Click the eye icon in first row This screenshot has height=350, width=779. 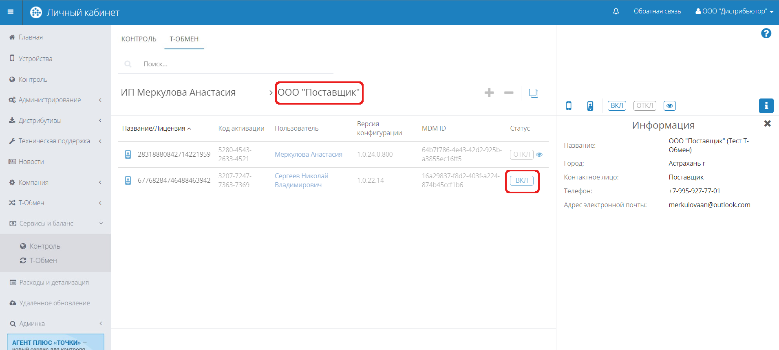[539, 155]
